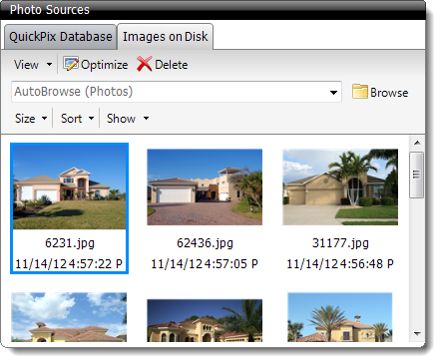Image resolution: width=441 pixels, height=363 pixels.
Task: Click the Delete button label
Action: click(x=172, y=65)
